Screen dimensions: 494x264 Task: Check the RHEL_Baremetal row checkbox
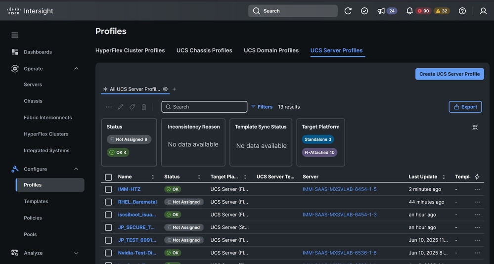[x=108, y=202]
